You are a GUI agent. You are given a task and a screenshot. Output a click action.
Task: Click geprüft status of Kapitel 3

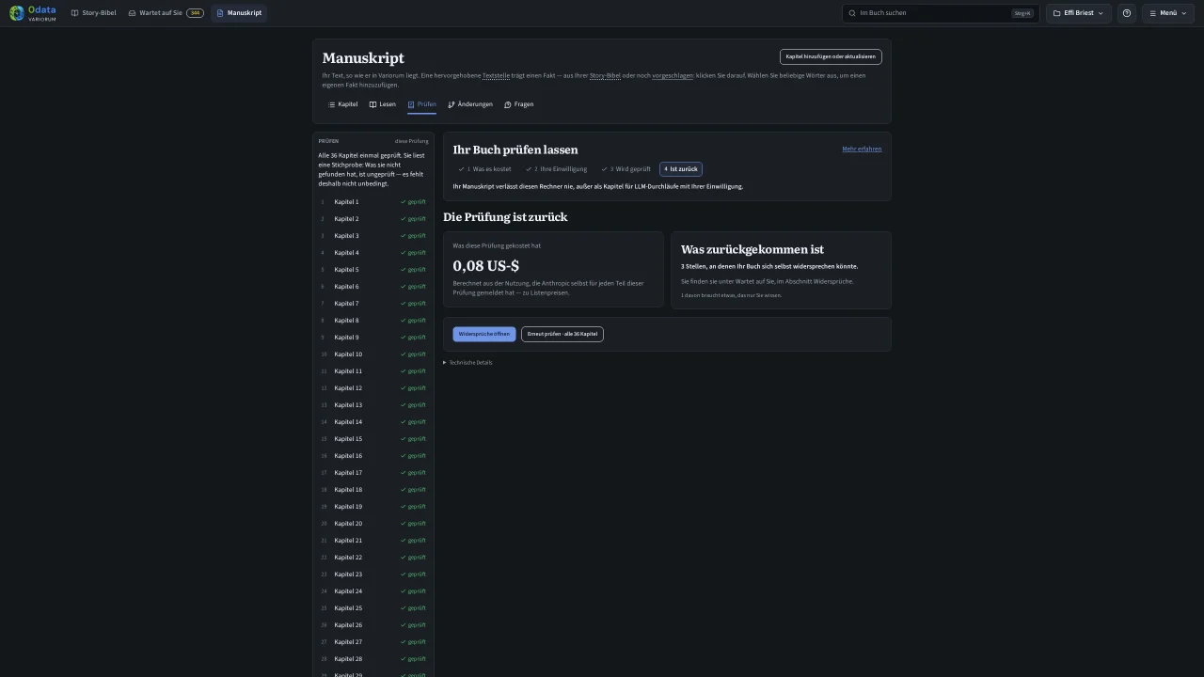point(414,236)
